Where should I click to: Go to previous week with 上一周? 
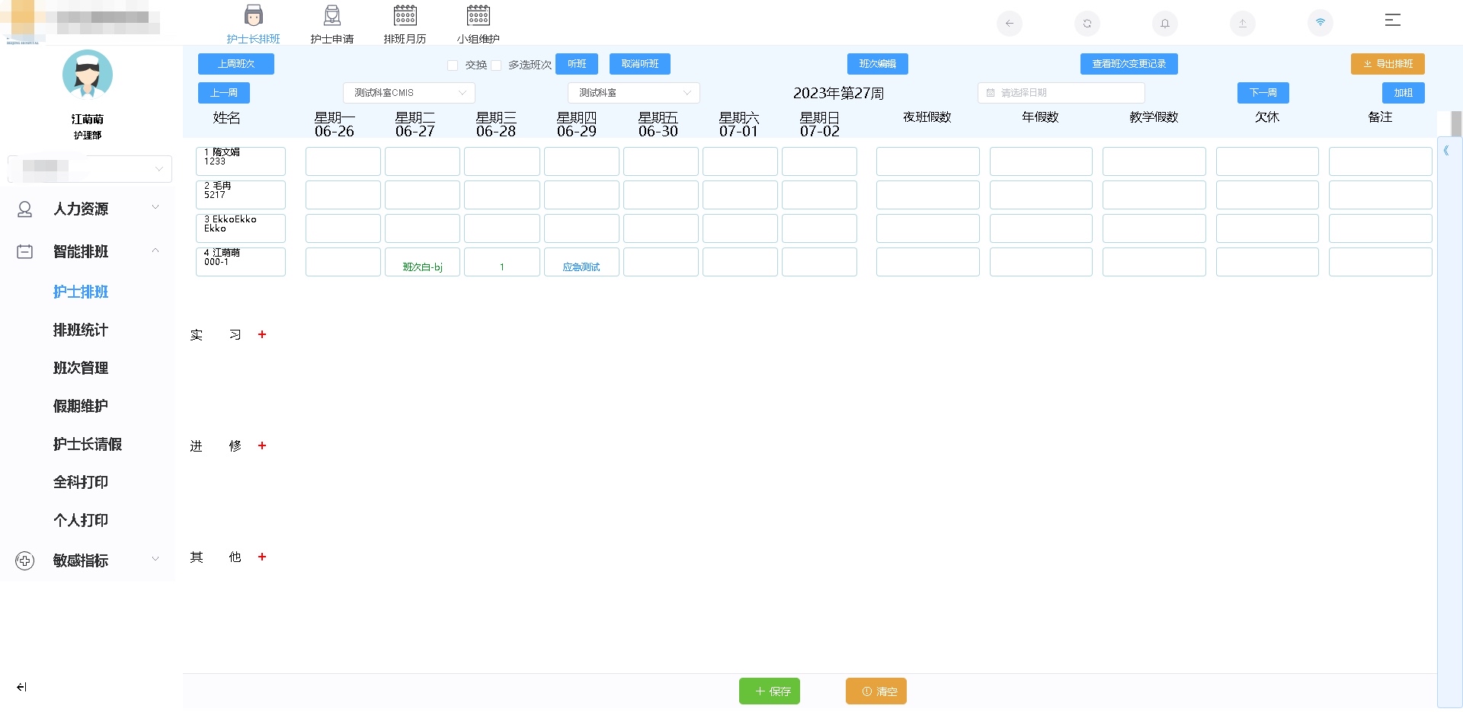pos(224,93)
